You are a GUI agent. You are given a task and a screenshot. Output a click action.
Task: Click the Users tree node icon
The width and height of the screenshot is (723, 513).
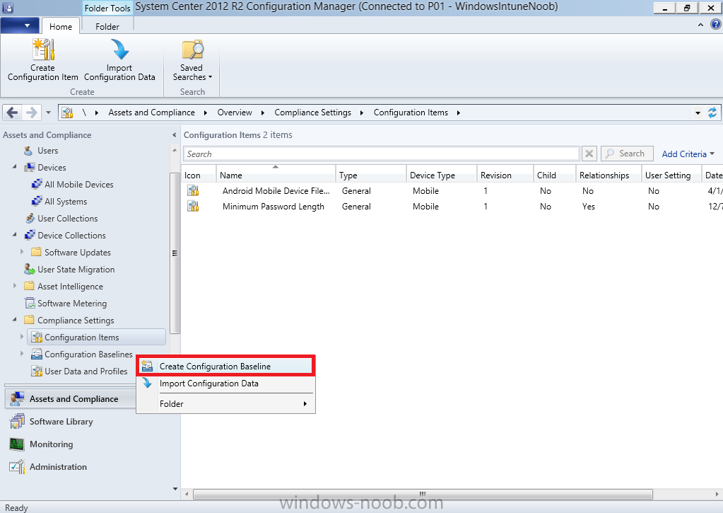pyautogui.click(x=28, y=151)
